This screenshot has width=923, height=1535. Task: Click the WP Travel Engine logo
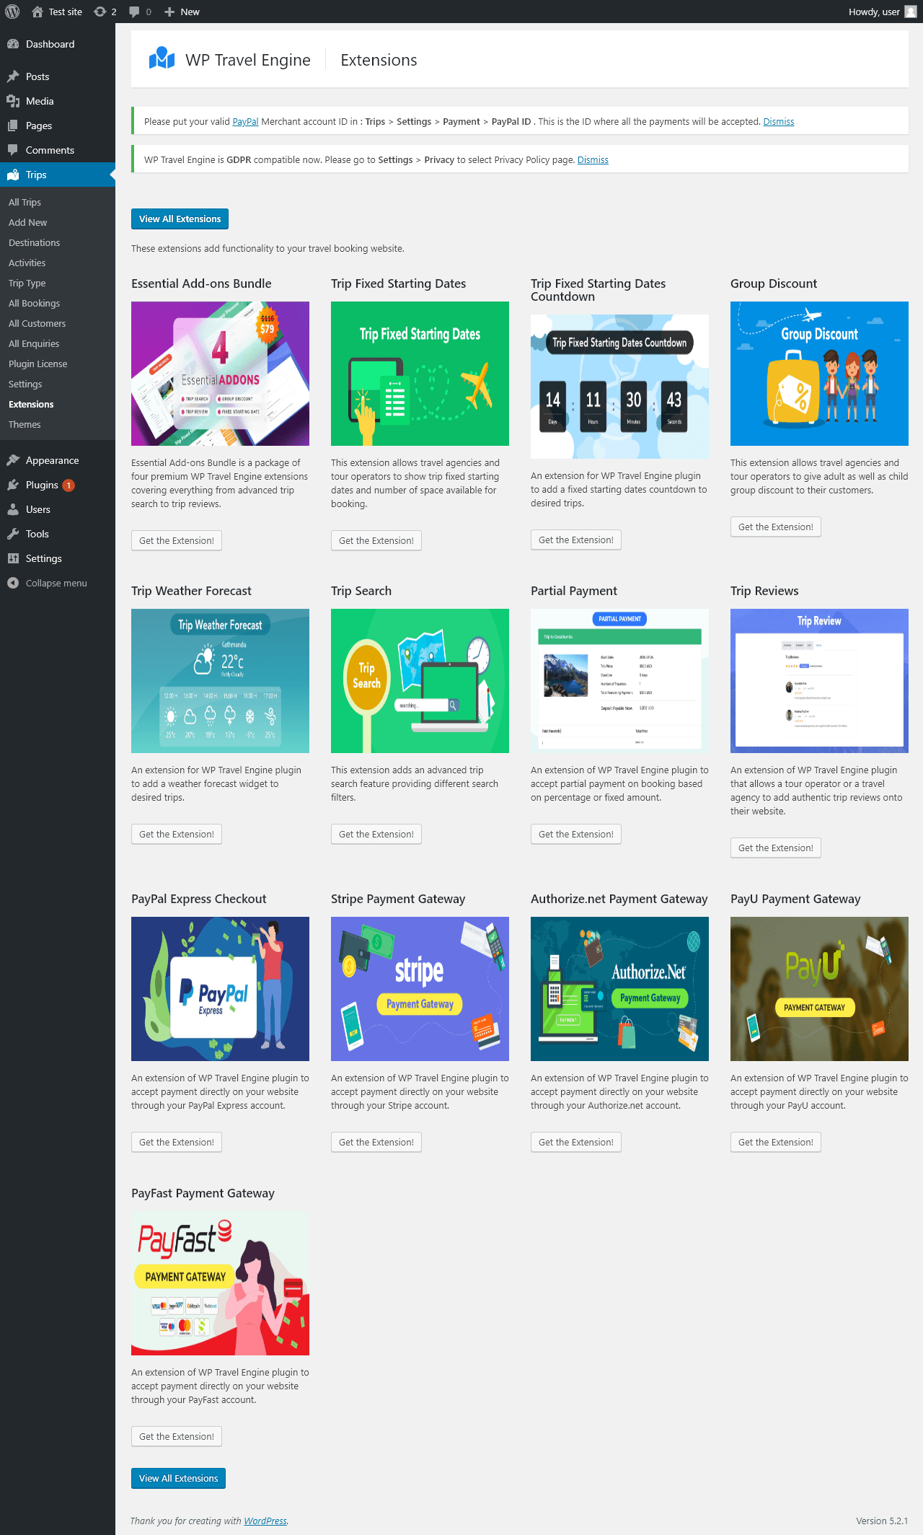click(x=162, y=59)
